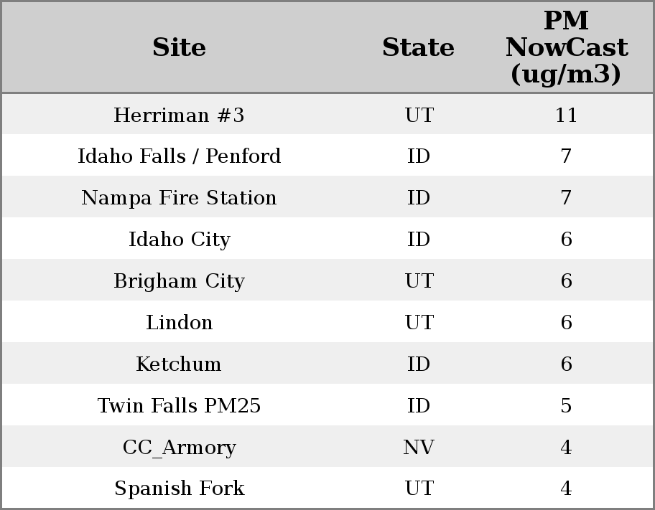Click the Lindon site name

click(179, 323)
